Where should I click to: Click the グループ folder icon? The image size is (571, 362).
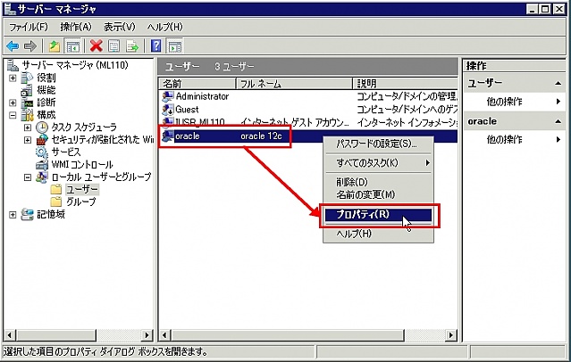pyautogui.click(x=56, y=202)
